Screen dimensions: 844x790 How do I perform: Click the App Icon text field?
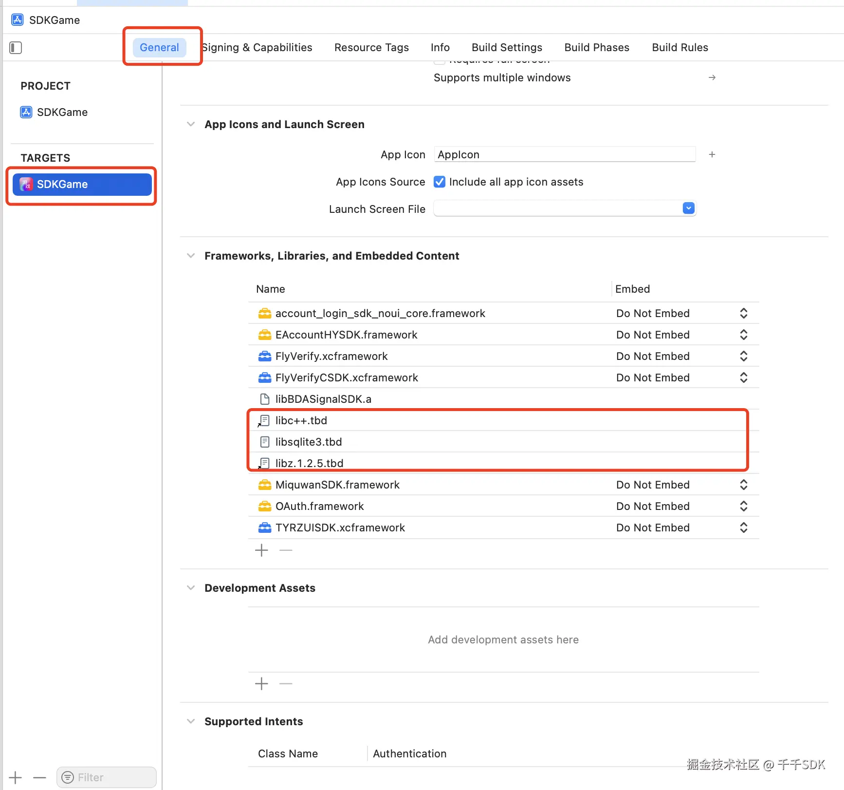click(565, 154)
